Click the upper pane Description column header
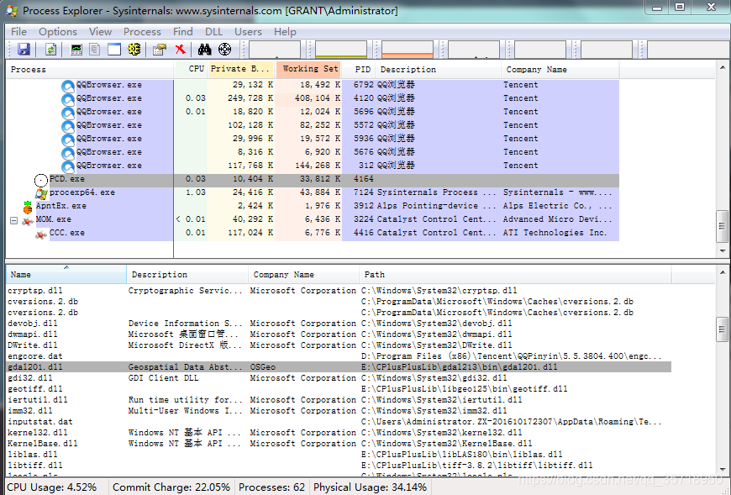 coord(439,70)
